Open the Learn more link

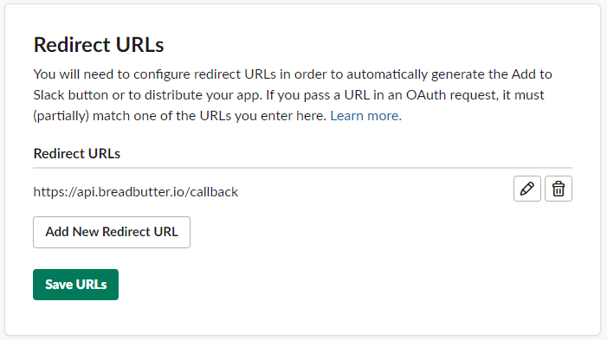[365, 116]
